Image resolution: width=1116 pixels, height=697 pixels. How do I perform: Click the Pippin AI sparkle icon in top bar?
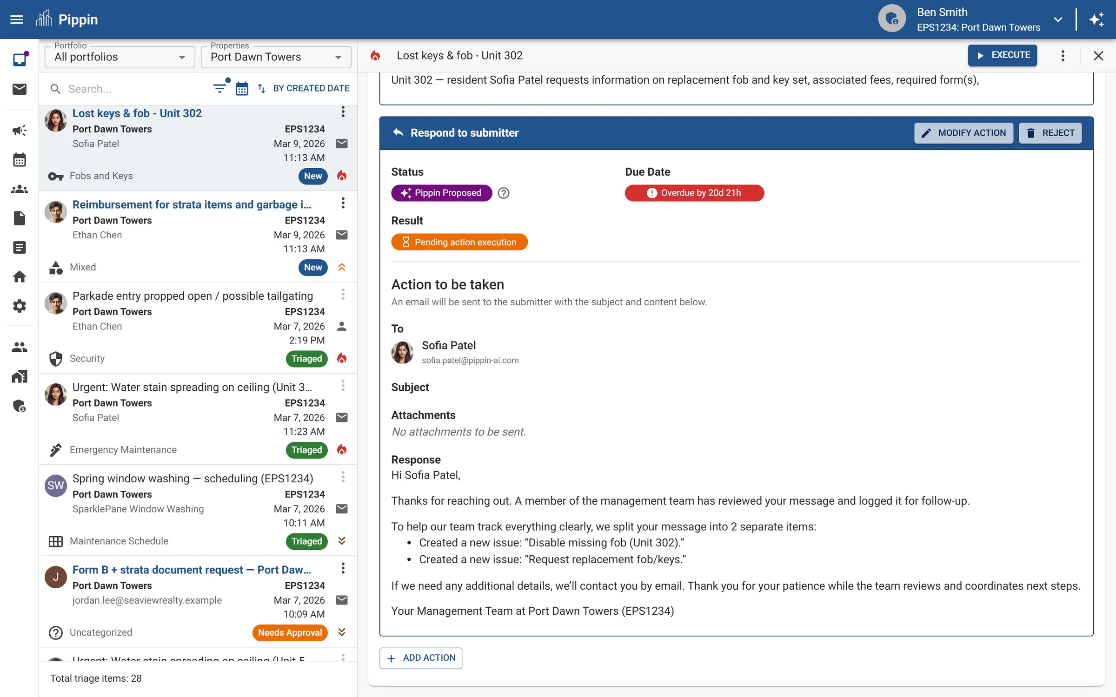1097,20
